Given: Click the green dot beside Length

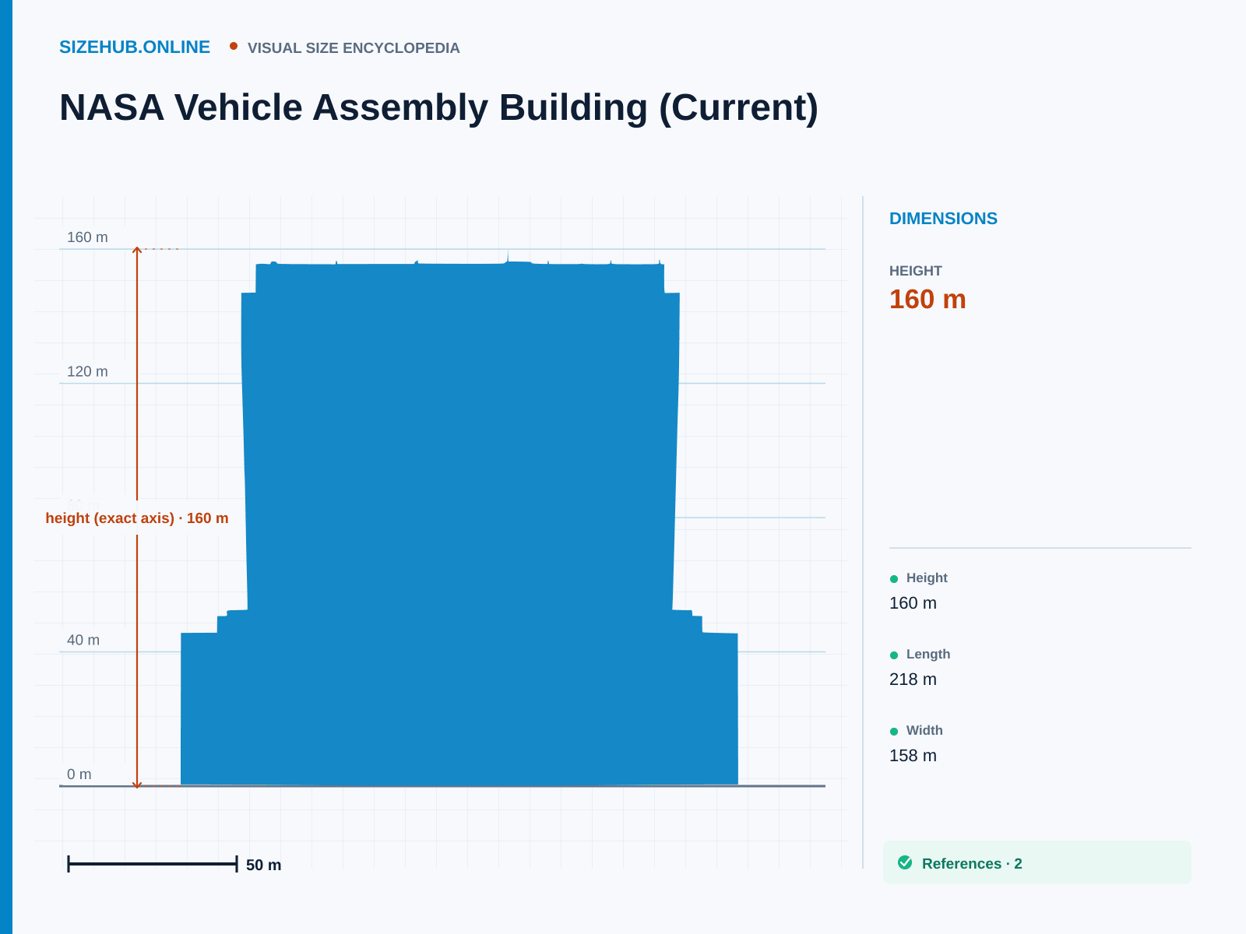Looking at the screenshot, I should click(894, 655).
